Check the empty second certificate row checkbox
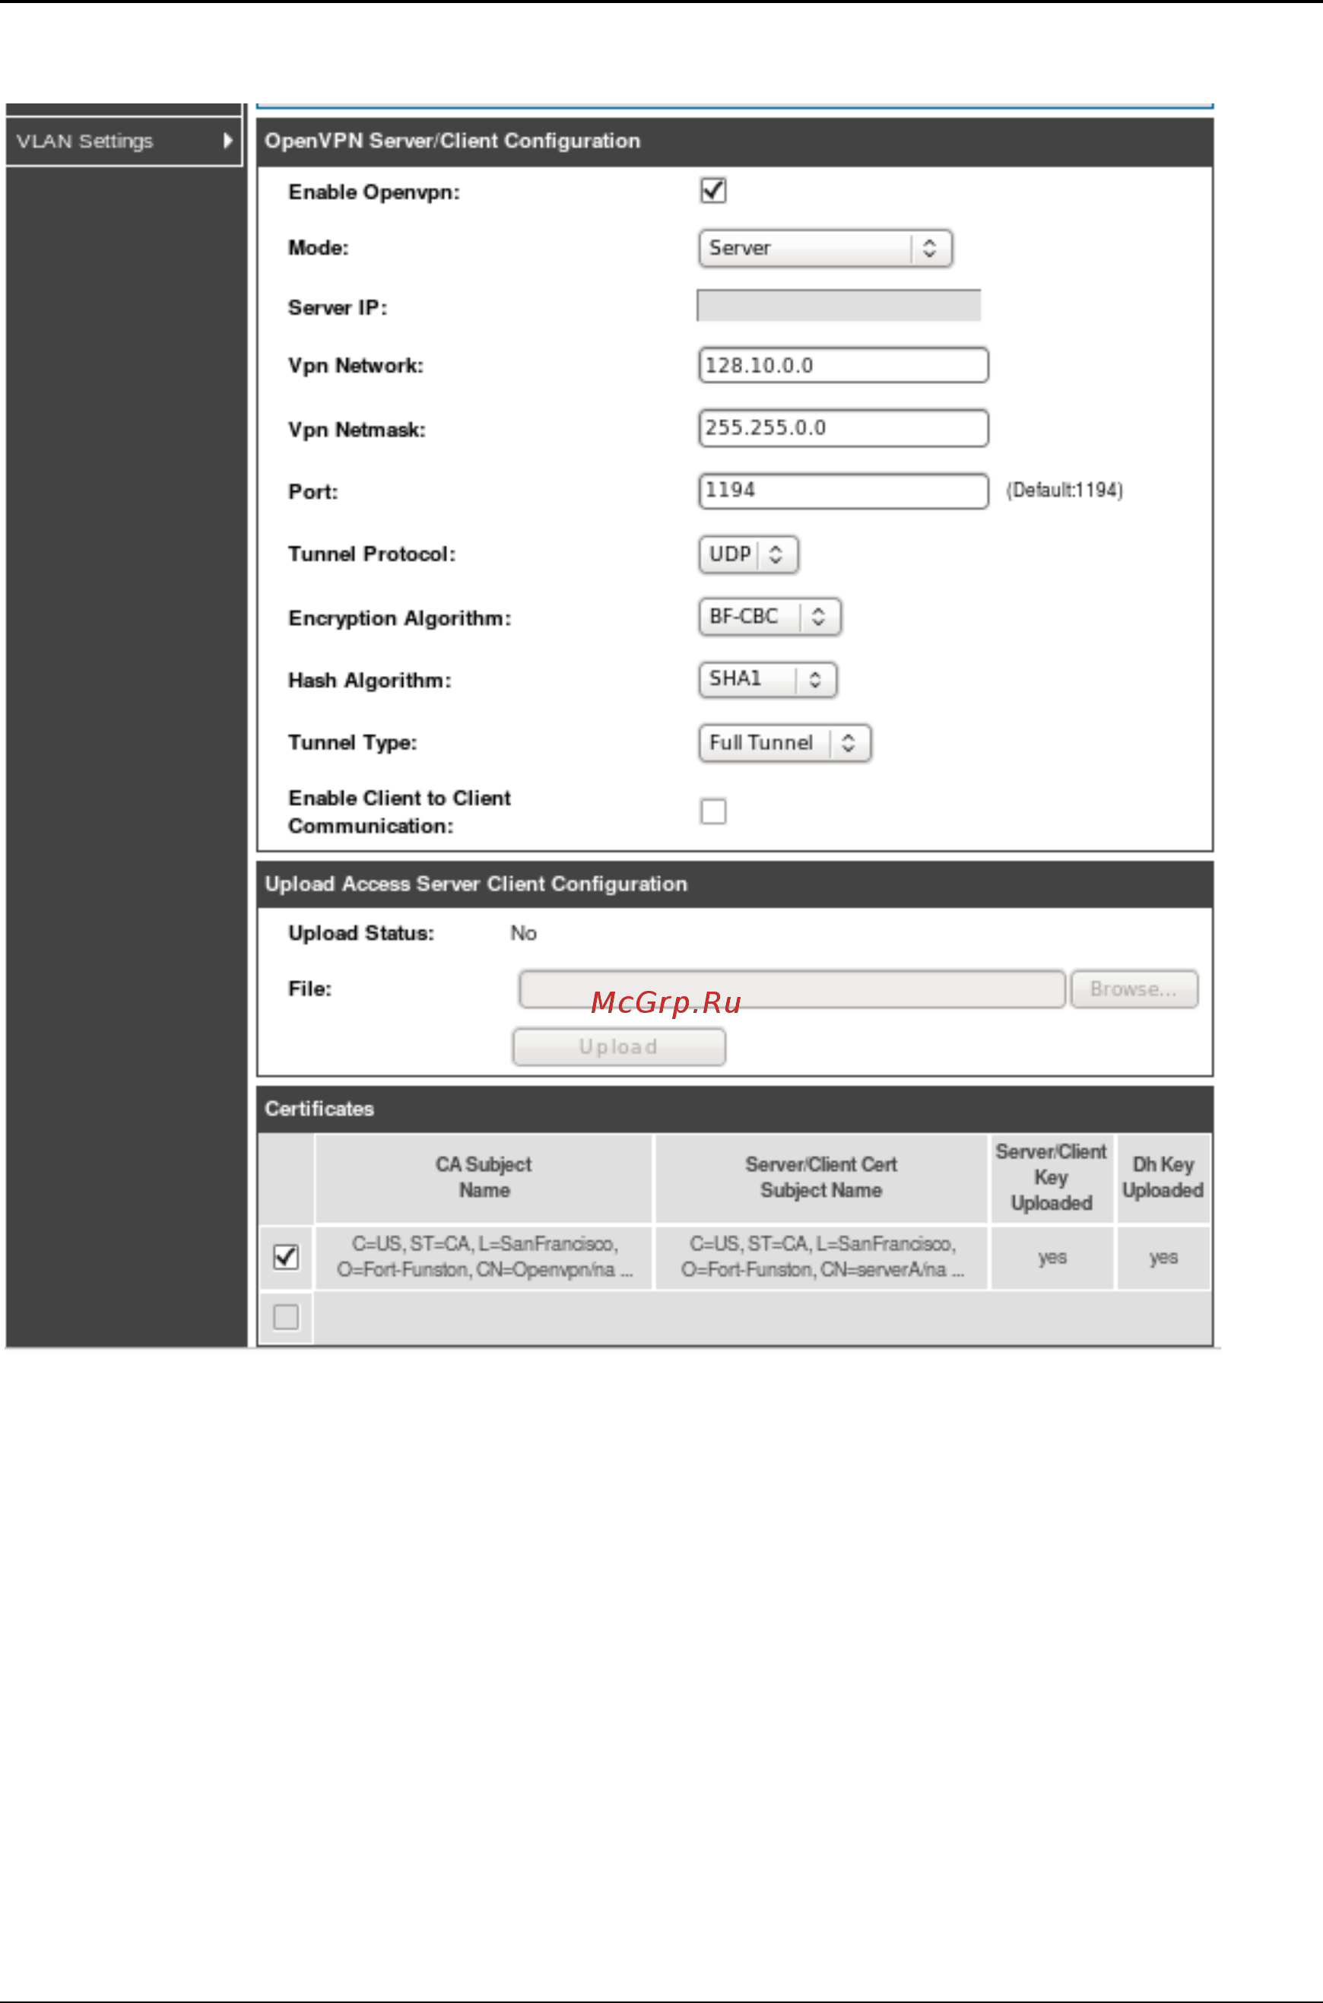 pos(286,1317)
